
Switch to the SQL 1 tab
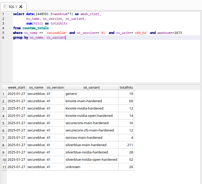click(13, 7)
